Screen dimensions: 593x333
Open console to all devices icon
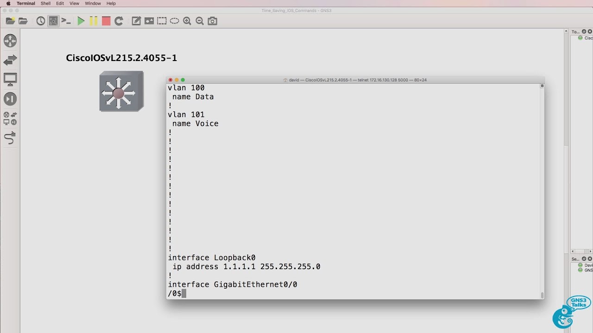point(66,21)
